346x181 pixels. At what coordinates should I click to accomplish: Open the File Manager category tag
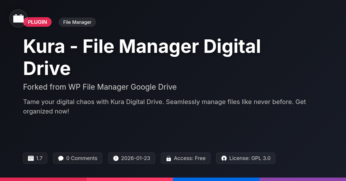(77, 22)
